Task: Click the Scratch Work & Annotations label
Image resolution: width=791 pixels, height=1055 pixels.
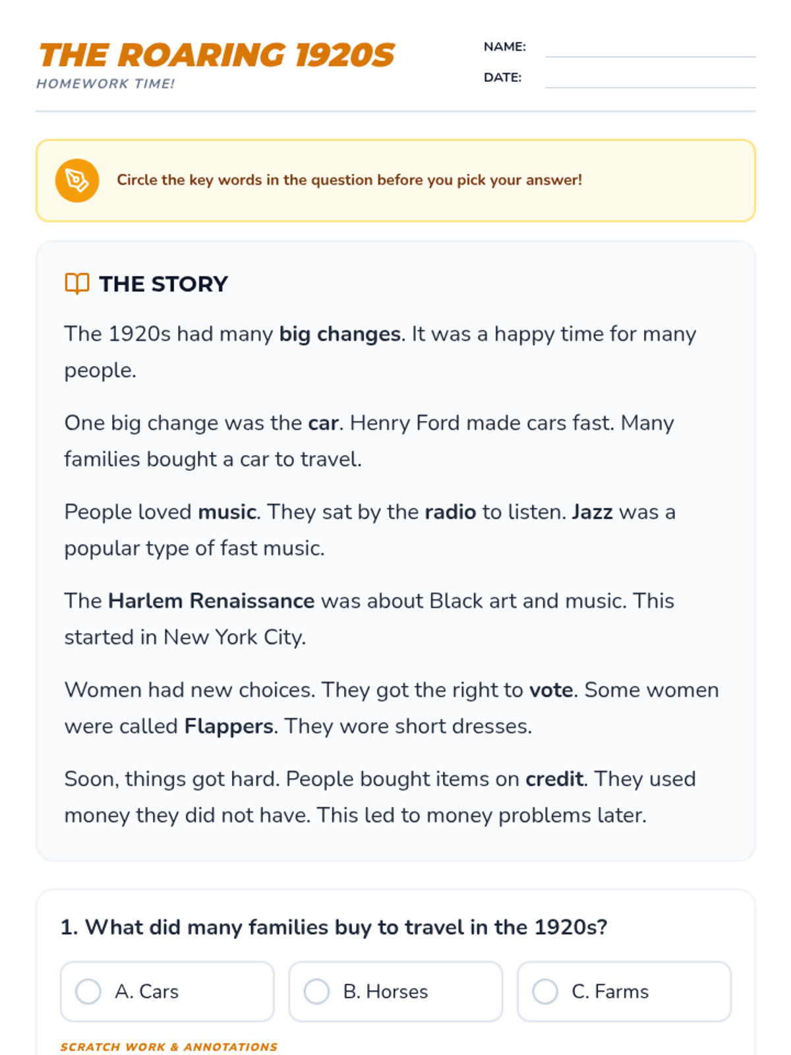Action: (x=169, y=1046)
